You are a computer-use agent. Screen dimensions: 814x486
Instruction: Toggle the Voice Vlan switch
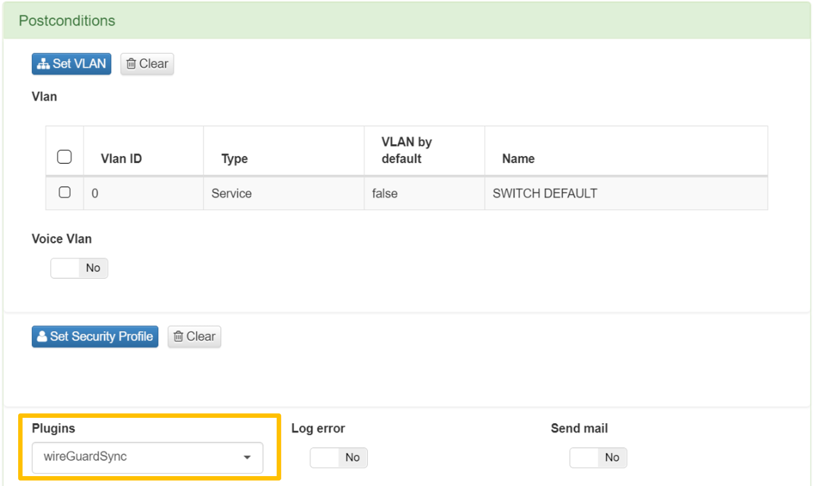coord(79,268)
